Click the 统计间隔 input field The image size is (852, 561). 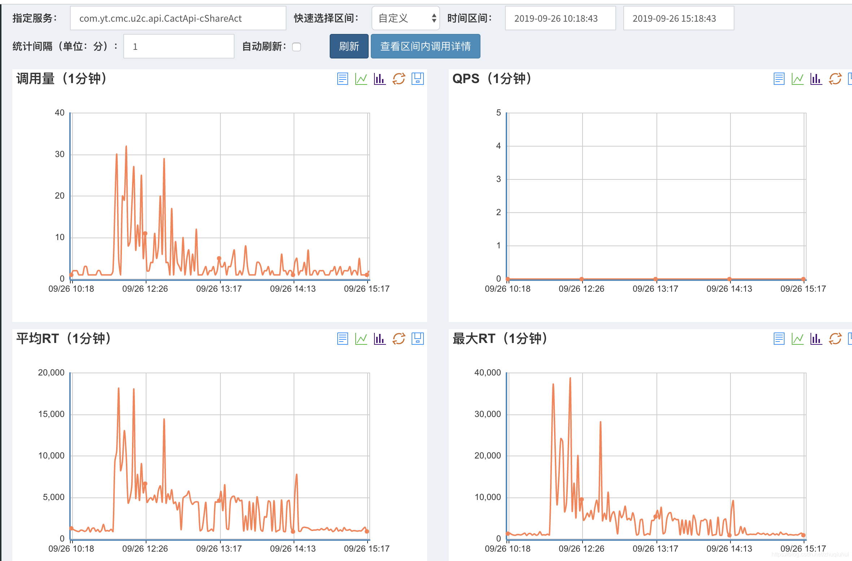(x=179, y=46)
